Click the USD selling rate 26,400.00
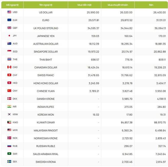 click(160, 12)
